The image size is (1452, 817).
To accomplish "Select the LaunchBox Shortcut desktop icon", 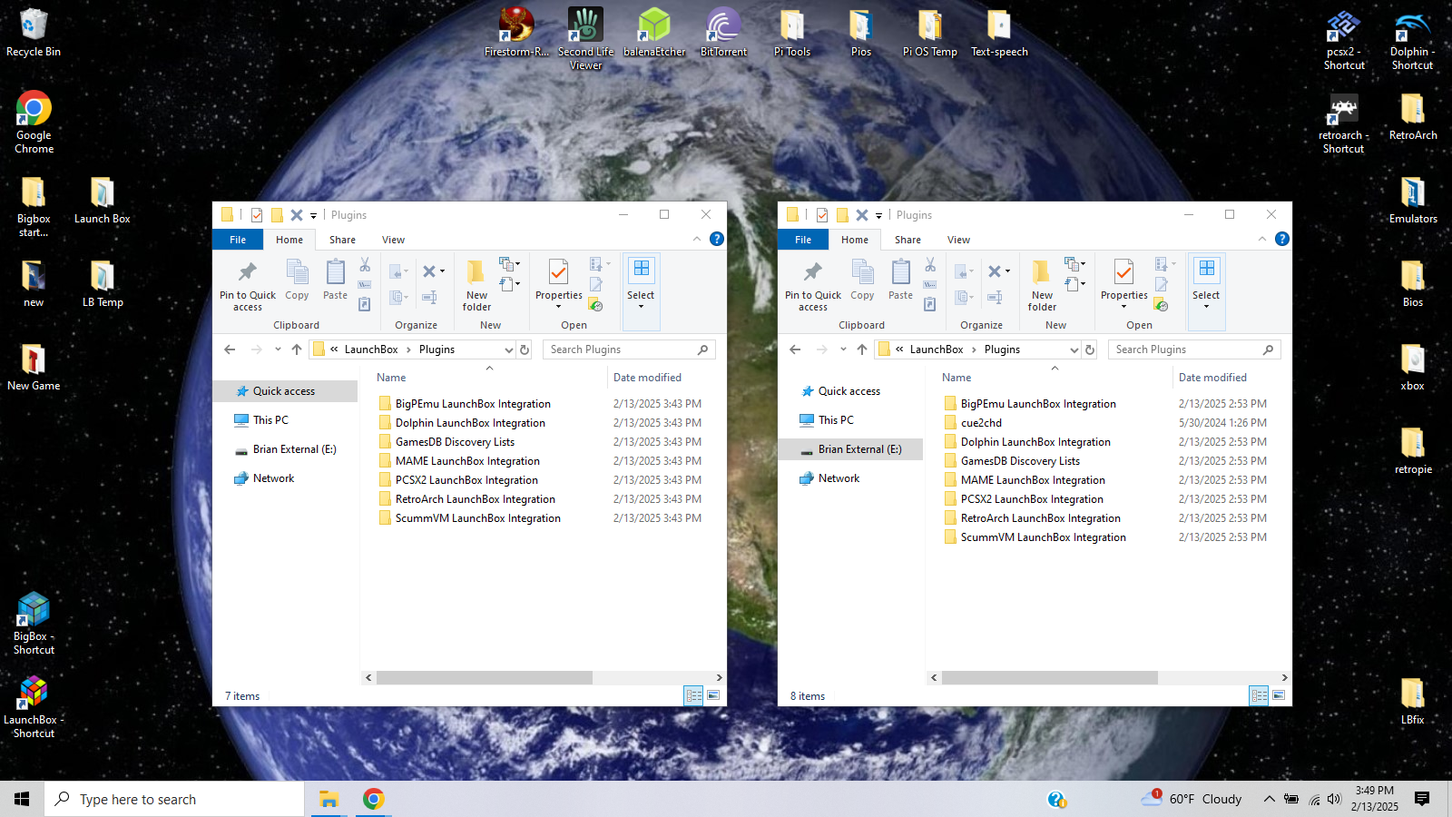I will [x=34, y=707].
